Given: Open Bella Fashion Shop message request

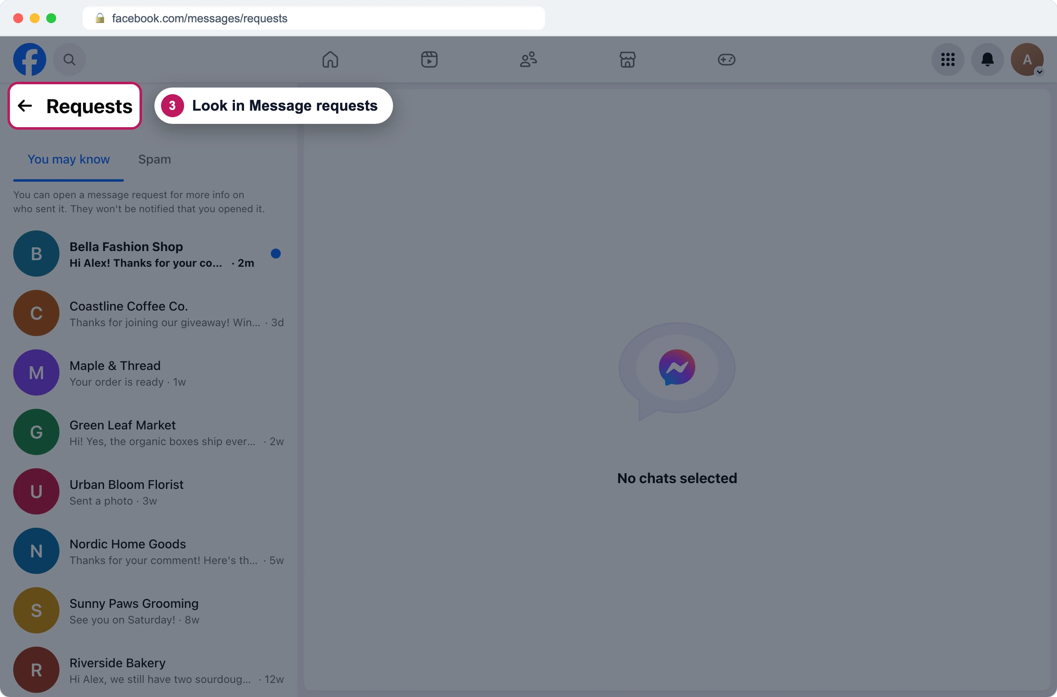Looking at the screenshot, I should click(149, 254).
